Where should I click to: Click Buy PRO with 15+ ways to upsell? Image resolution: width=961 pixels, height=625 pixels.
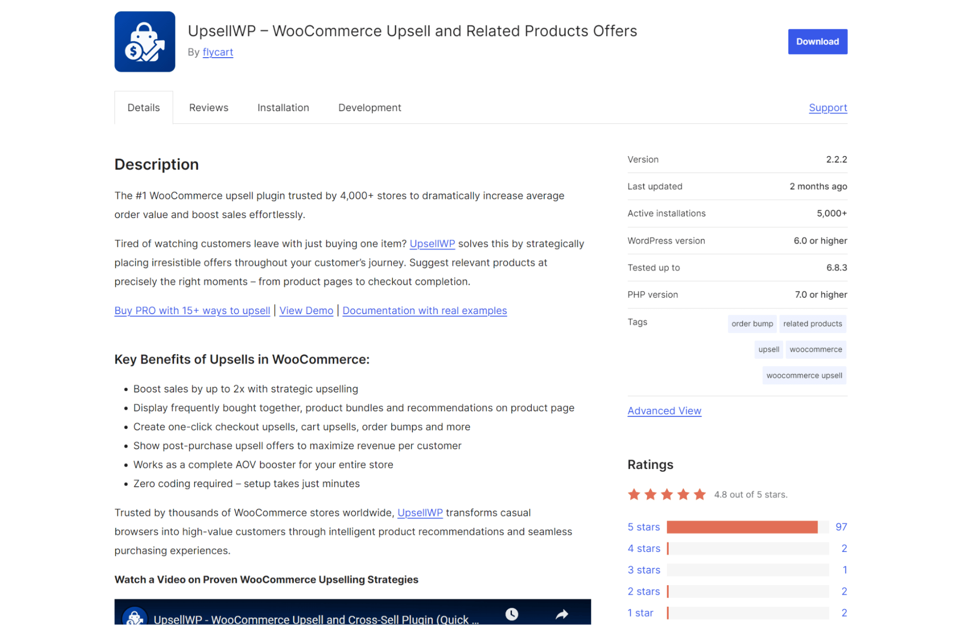click(192, 310)
